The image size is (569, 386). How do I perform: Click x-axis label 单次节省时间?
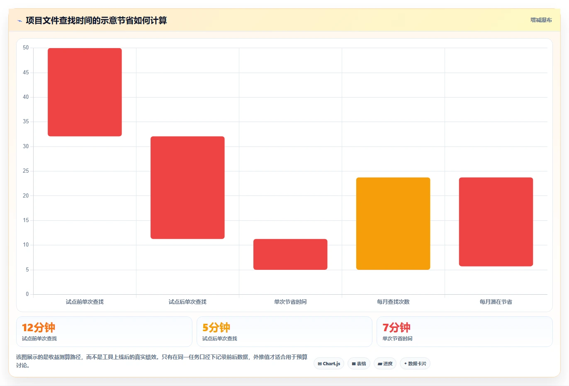coord(290,302)
